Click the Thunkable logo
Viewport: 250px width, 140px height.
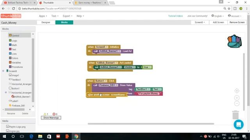pyautogui.click(x=11, y=16)
